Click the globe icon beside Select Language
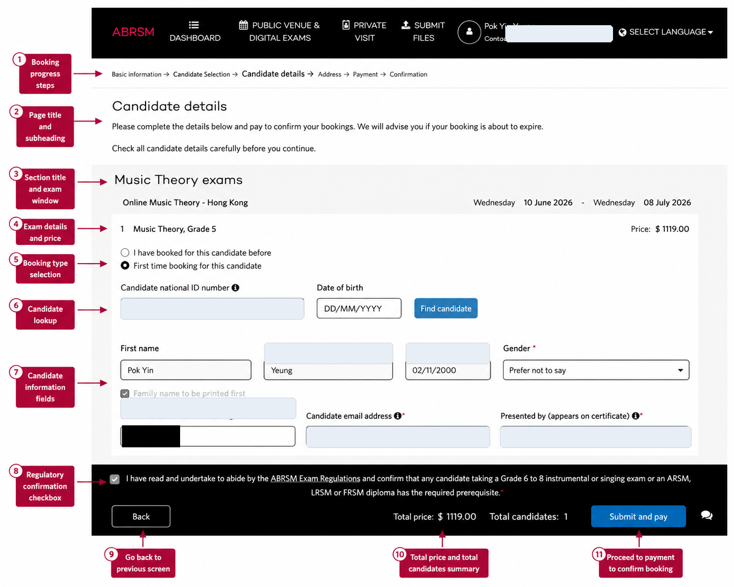This screenshot has height=587, width=734. pyautogui.click(x=622, y=32)
